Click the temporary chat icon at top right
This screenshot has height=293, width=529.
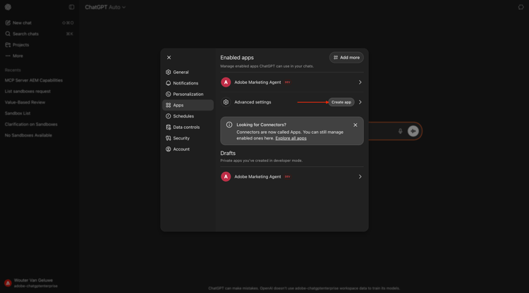coord(521,7)
